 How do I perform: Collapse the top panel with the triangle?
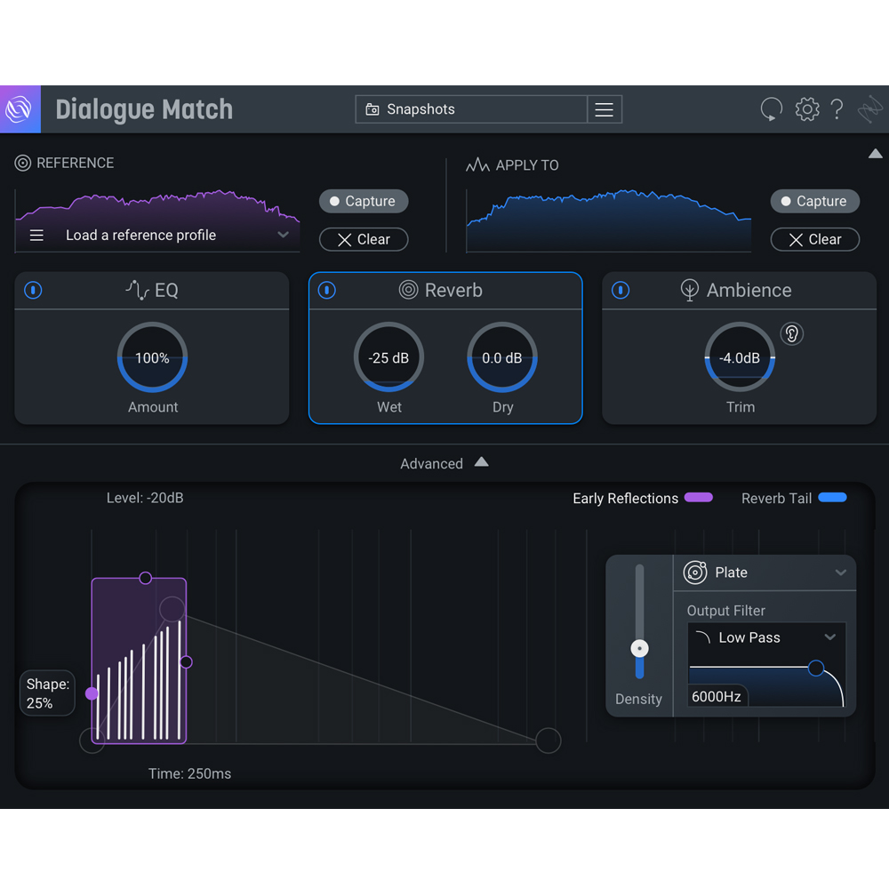[876, 154]
